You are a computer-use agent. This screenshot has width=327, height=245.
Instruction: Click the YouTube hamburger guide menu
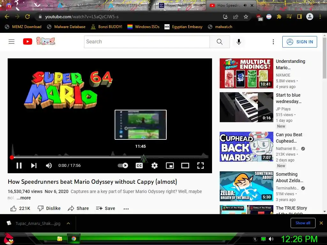click(x=11, y=42)
